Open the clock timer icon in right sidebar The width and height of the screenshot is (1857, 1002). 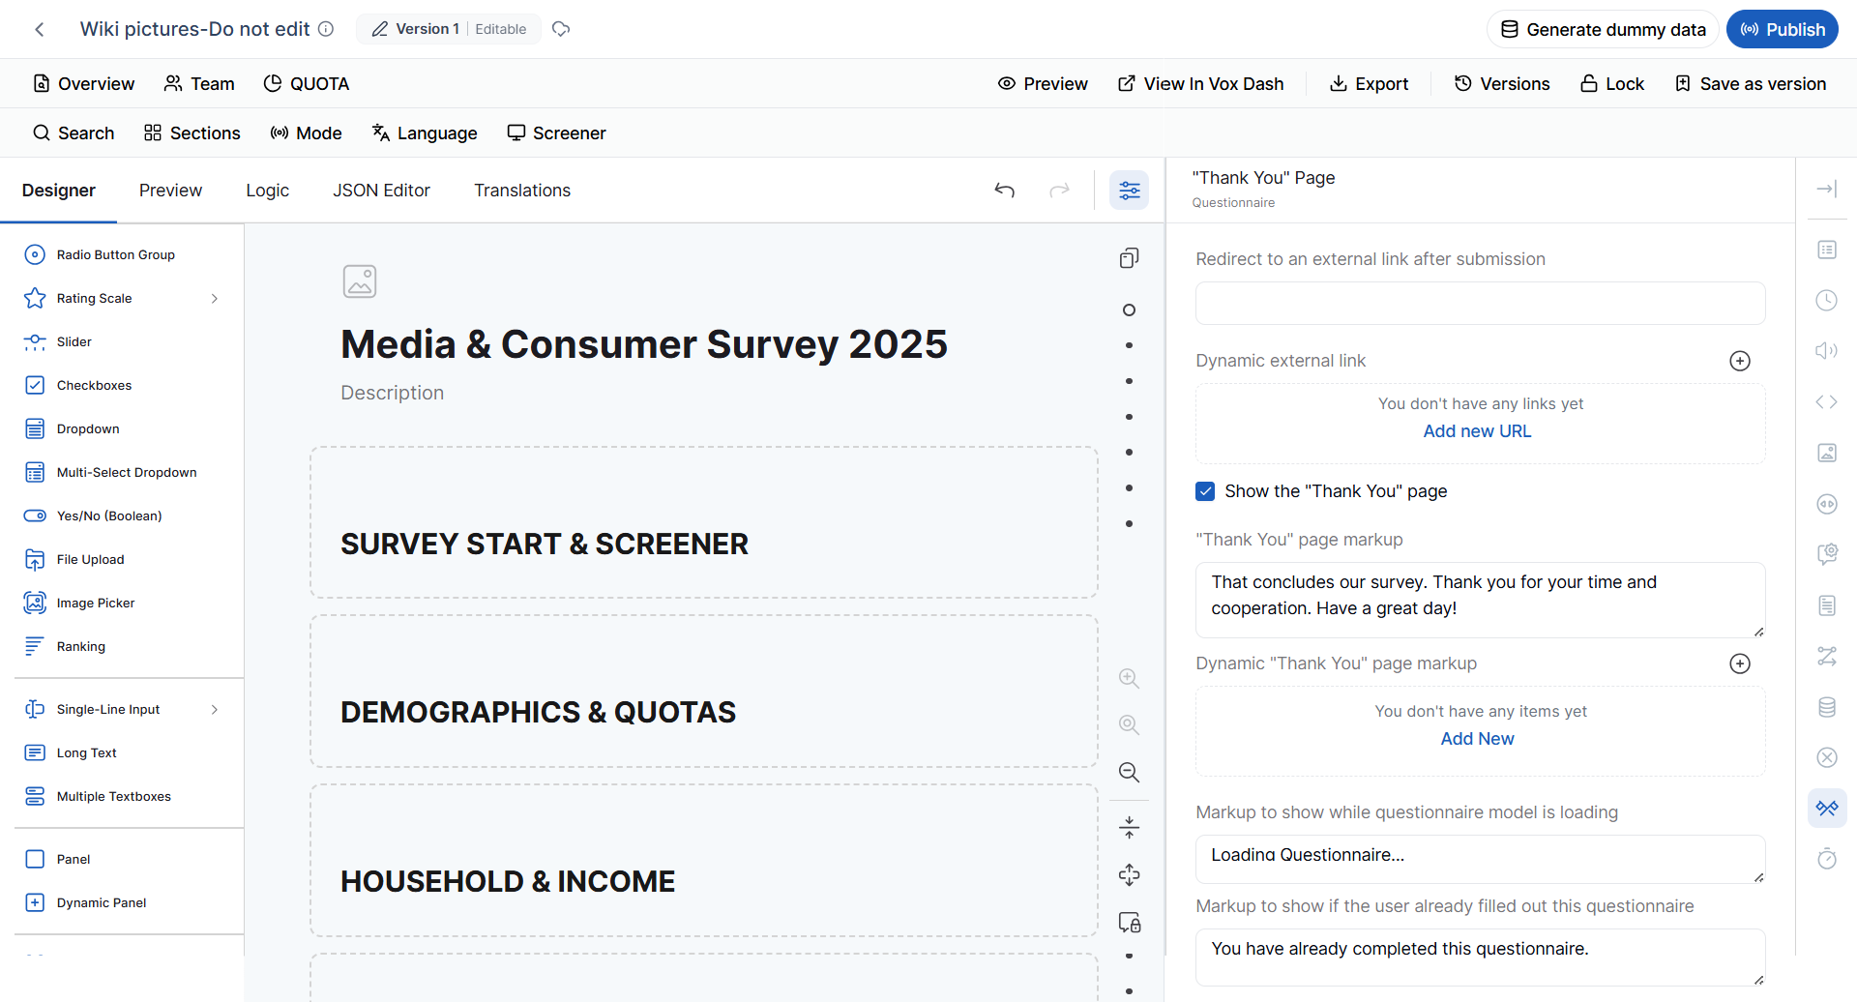point(1827,301)
